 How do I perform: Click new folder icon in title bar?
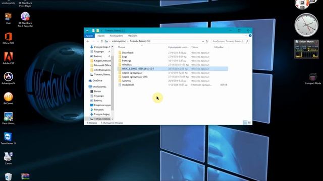[x=97, y=31]
